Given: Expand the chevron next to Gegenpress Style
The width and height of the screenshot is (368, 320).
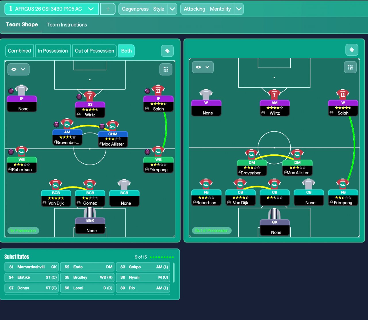Looking at the screenshot, I should click(172, 9).
